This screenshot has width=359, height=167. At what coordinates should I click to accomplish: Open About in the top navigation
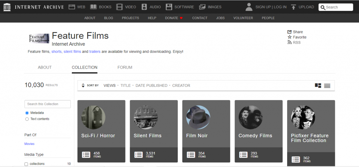click(x=90, y=18)
